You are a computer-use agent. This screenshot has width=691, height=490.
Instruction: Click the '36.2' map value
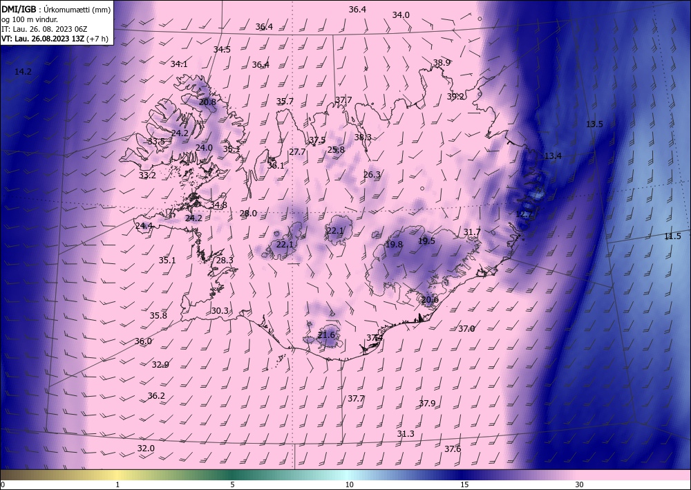(x=156, y=396)
